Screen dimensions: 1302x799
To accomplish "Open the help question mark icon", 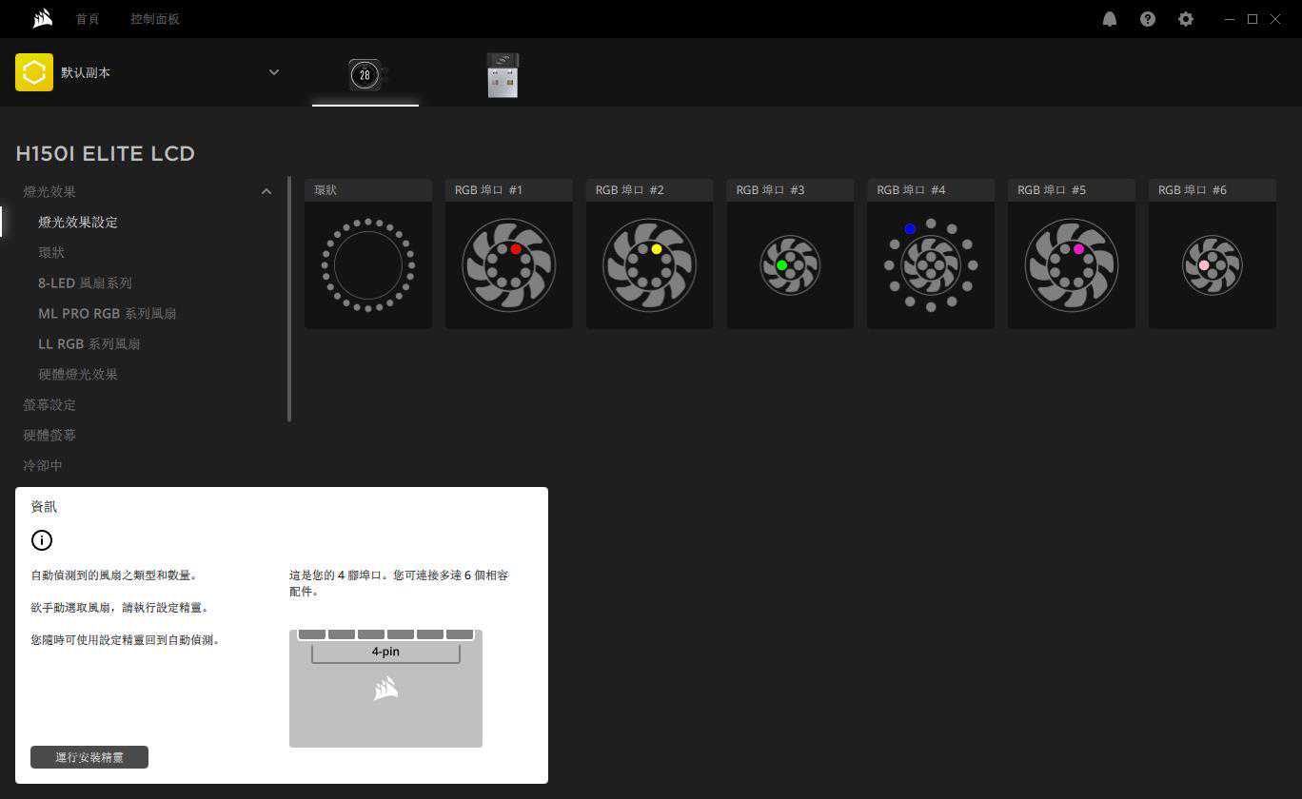I will click(x=1148, y=19).
